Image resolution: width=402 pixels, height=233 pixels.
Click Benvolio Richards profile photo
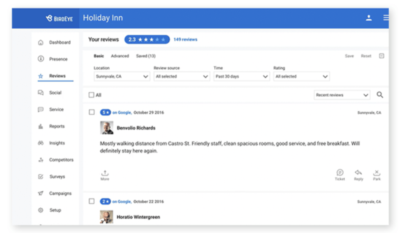tap(107, 128)
